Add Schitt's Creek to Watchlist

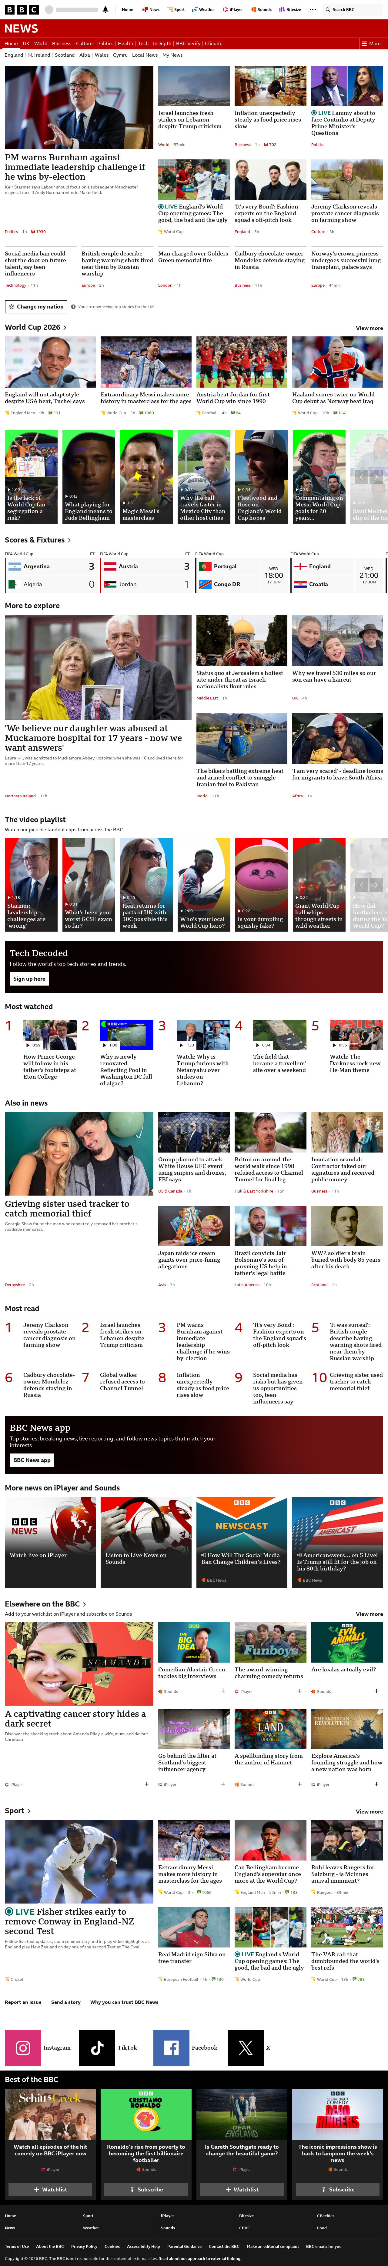[50, 2189]
